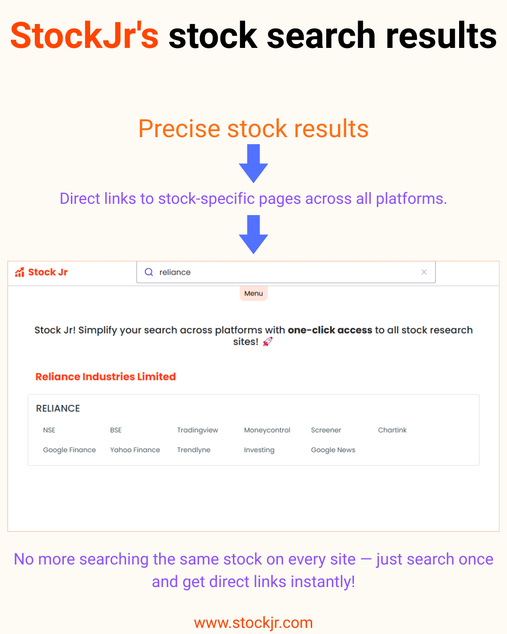Clear the search with the X icon
This screenshot has height=634, width=507.
(x=424, y=272)
